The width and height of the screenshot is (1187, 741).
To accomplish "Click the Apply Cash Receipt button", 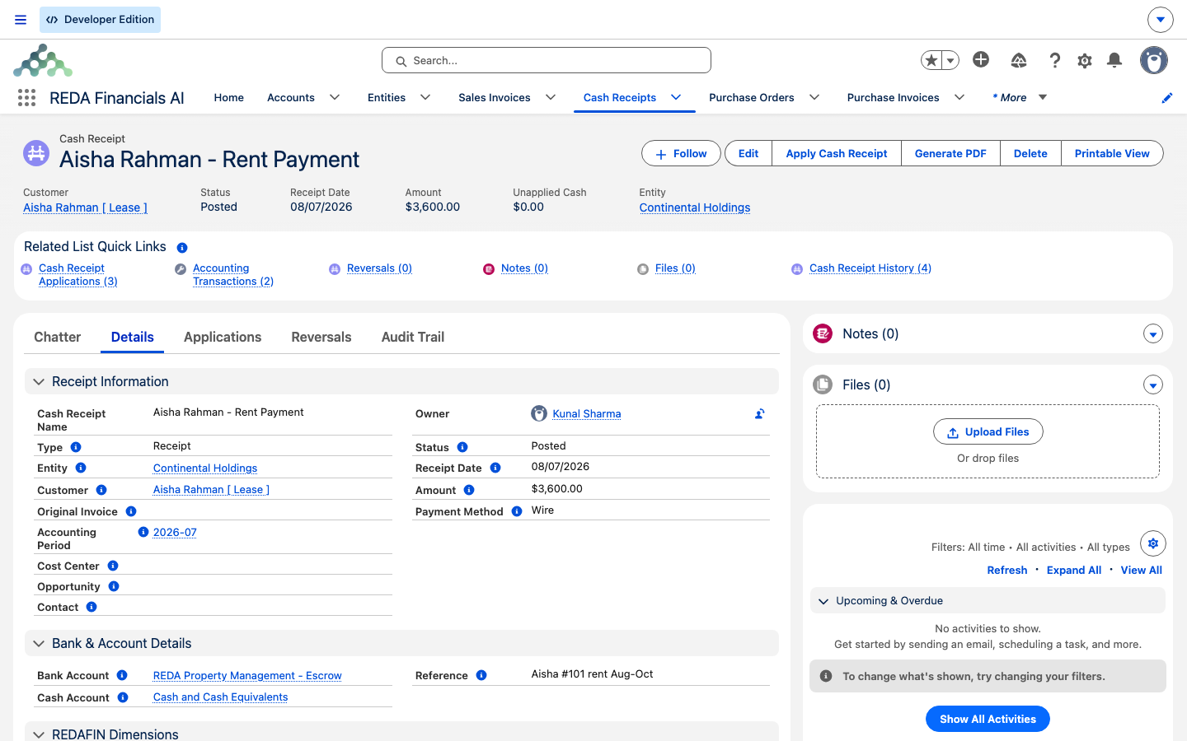I will point(837,153).
